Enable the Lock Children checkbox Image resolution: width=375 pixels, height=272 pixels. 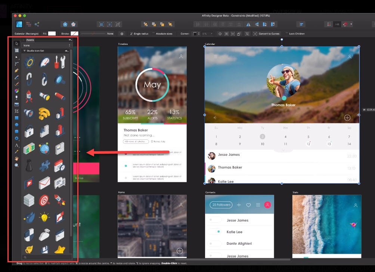coord(286,34)
